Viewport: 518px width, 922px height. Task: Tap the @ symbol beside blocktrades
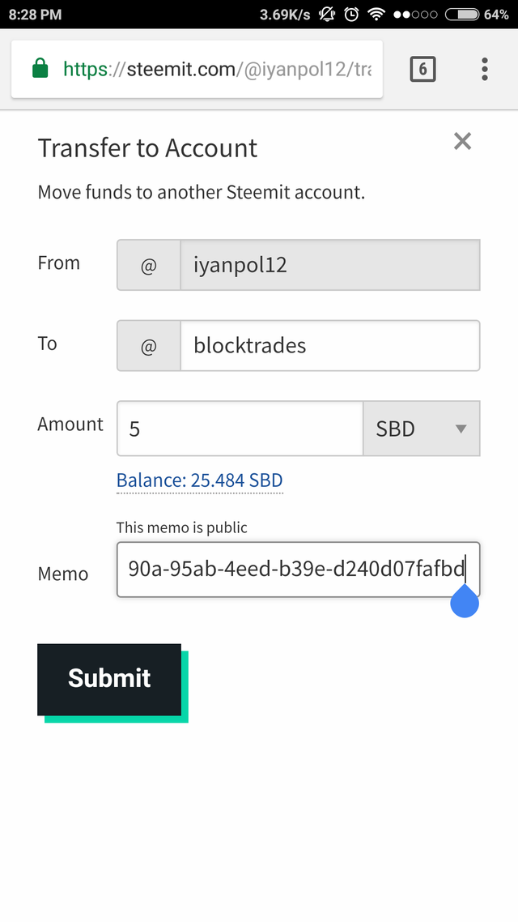click(x=149, y=346)
